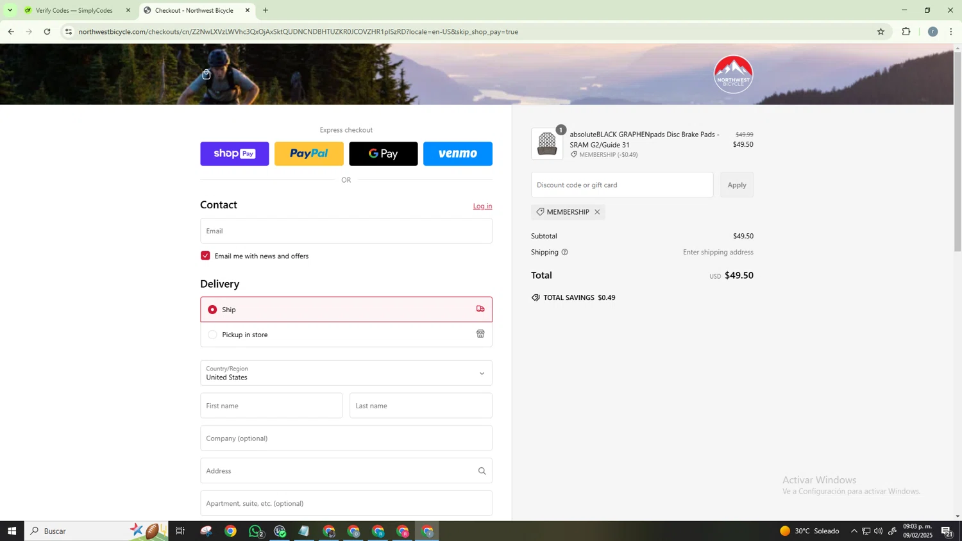Image resolution: width=962 pixels, height=541 pixels.
Task: Uncheck Email me with news and offers
Action: pos(205,256)
